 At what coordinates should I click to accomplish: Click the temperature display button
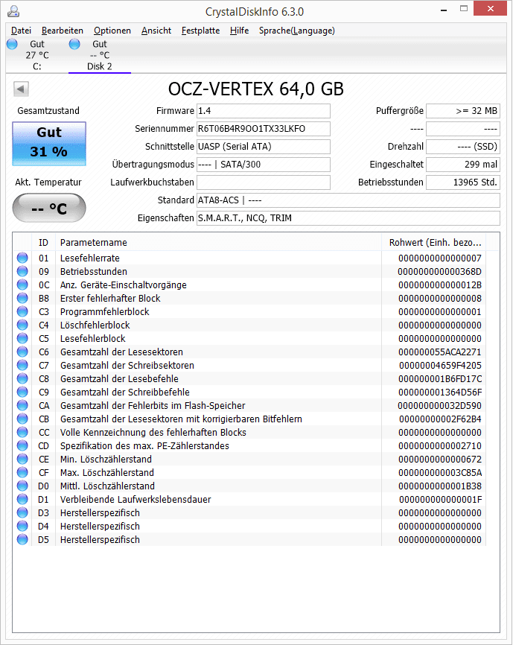(49, 208)
